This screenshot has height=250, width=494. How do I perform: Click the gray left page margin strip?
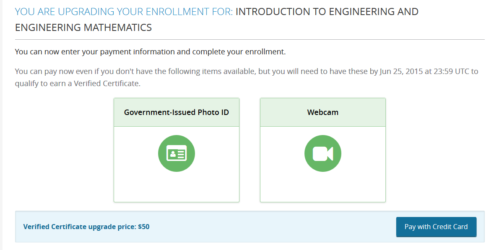[1, 125]
